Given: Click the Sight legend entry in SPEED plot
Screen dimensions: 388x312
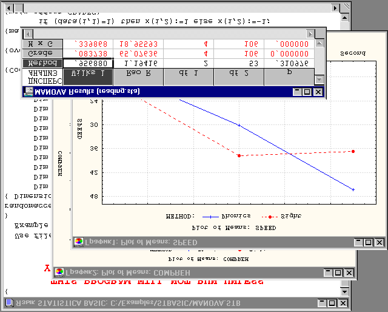Looking at the screenshot, I should point(281,216).
